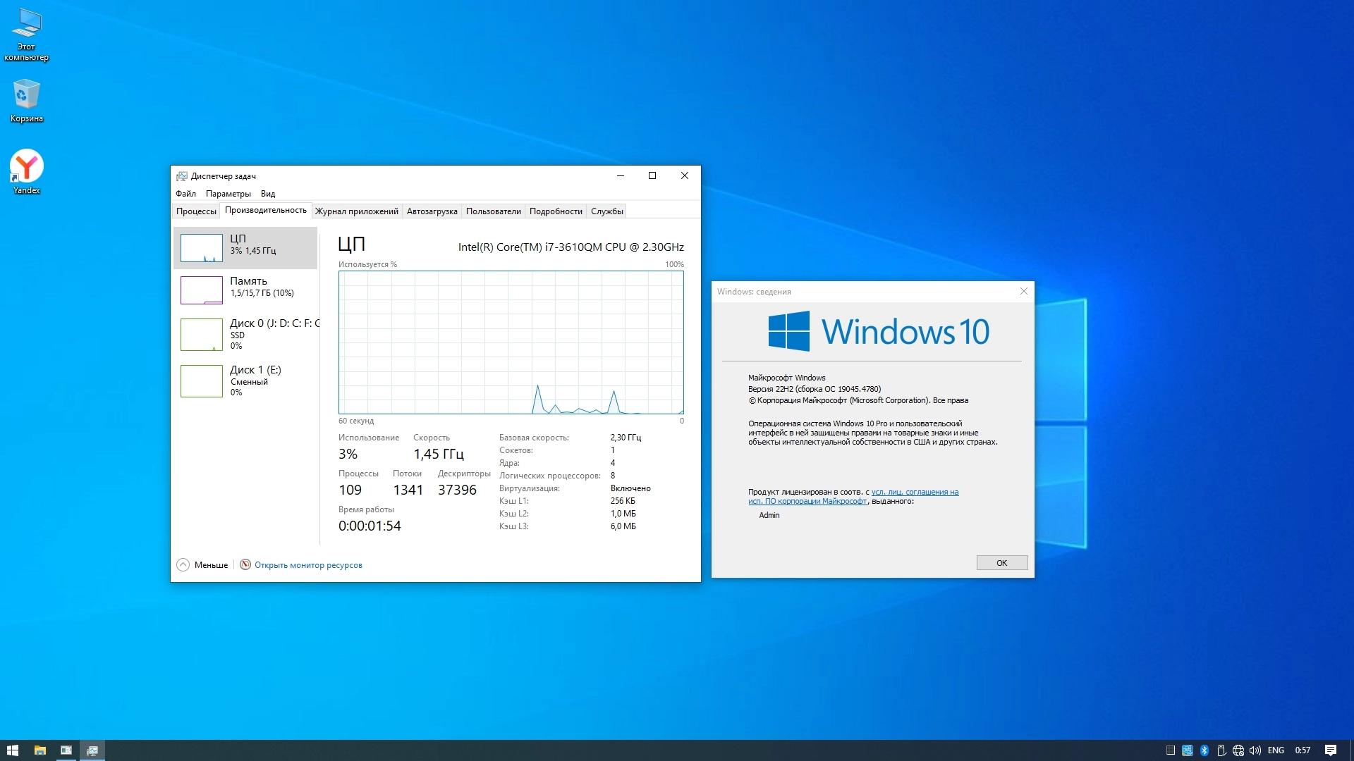
Task: Click the Bluetooth tray icon
Action: click(1204, 750)
